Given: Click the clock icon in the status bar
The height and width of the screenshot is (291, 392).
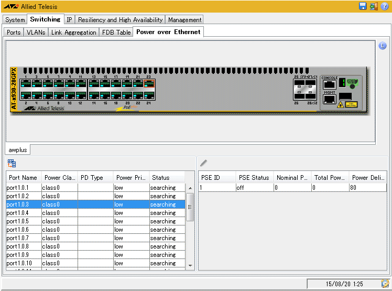Looking at the screenshot, I should click(385, 284).
